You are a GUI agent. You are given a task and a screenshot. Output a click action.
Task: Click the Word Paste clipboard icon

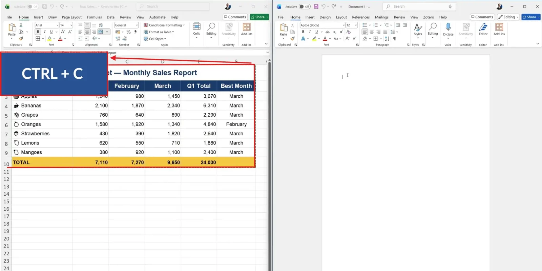(284, 27)
